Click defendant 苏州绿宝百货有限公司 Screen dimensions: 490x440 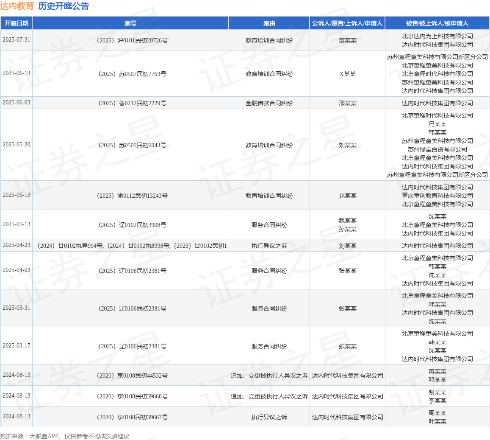point(437,149)
